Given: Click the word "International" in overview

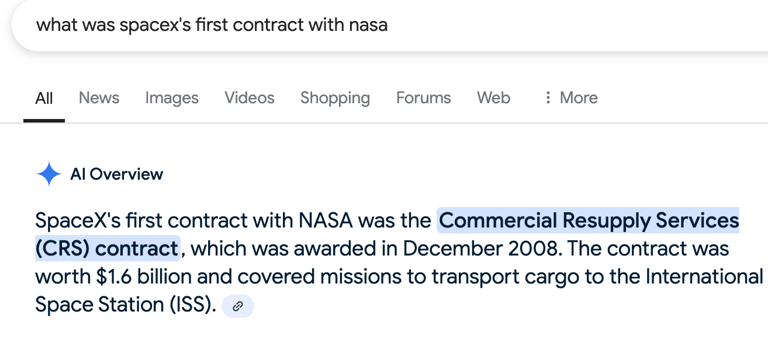Looking at the screenshot, I should (704, 276).
